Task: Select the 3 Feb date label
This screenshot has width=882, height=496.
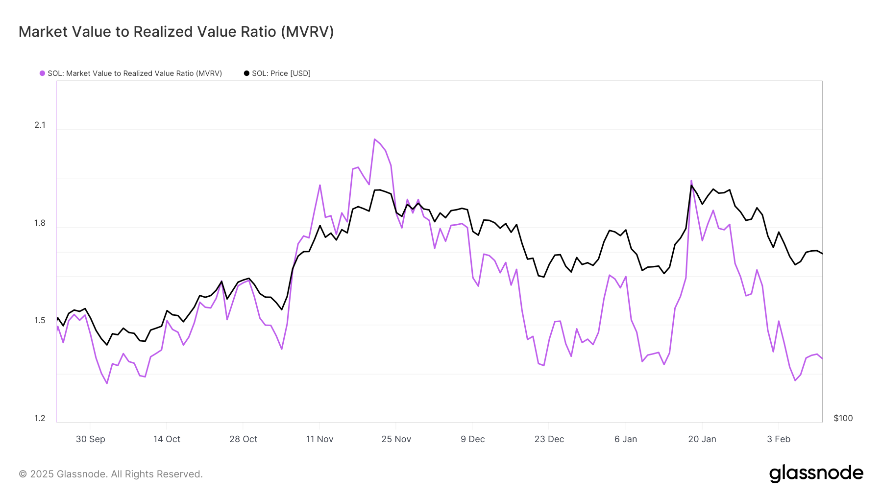Action: (778, 439)
